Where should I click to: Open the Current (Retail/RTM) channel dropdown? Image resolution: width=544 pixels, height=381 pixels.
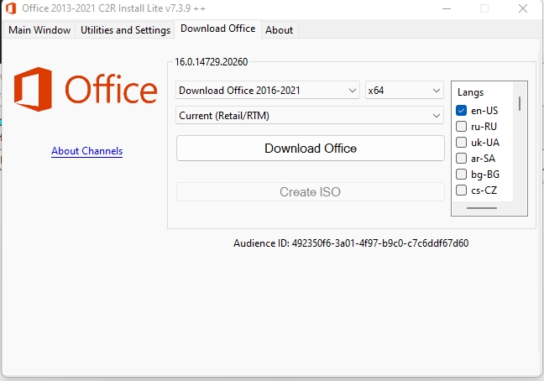click(x=310, y=115)
